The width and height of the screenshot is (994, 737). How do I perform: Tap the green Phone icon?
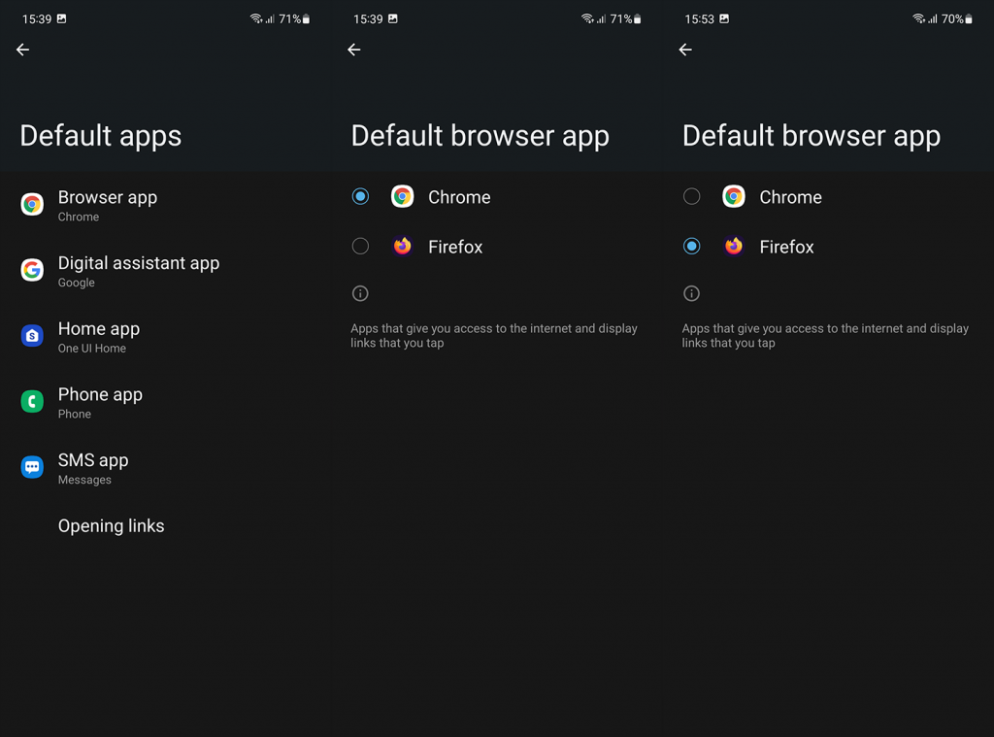click(x=32, y=401)
